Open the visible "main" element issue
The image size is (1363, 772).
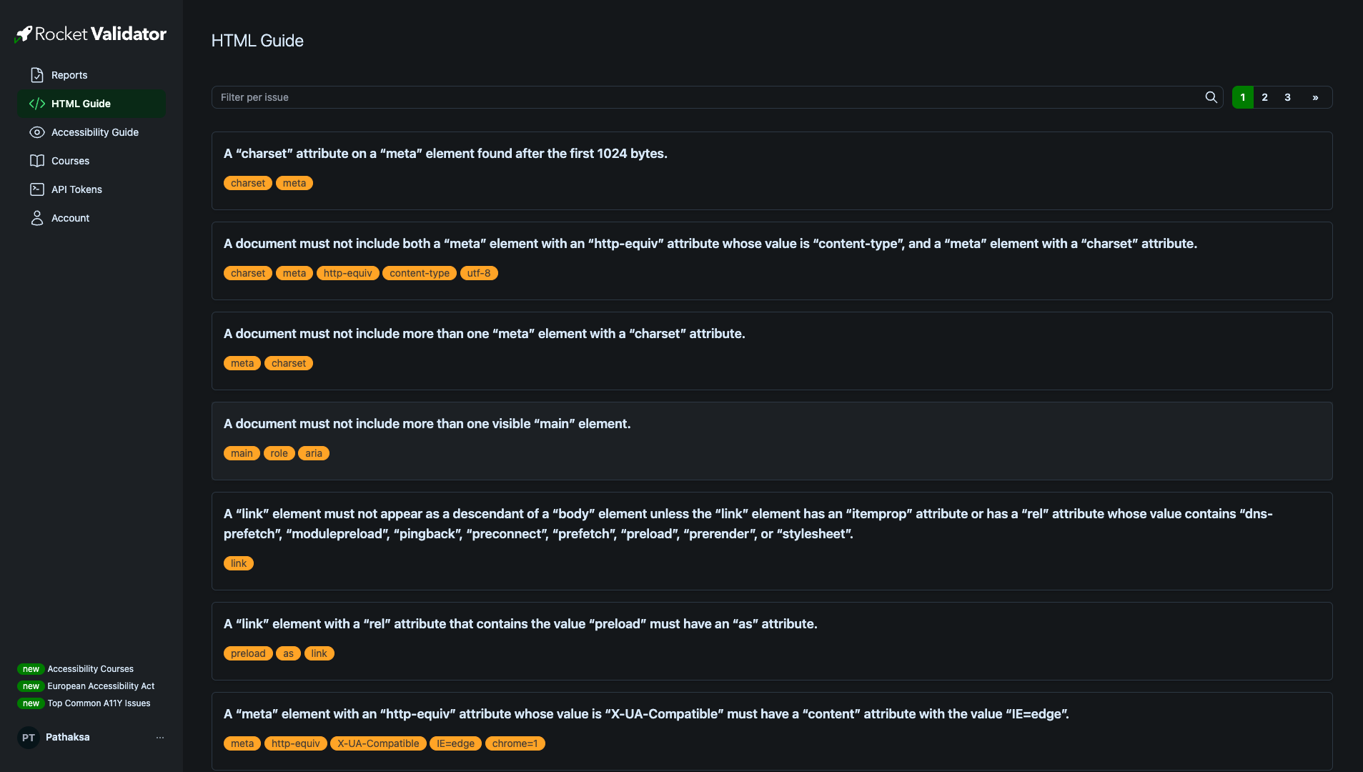[427, 424]
